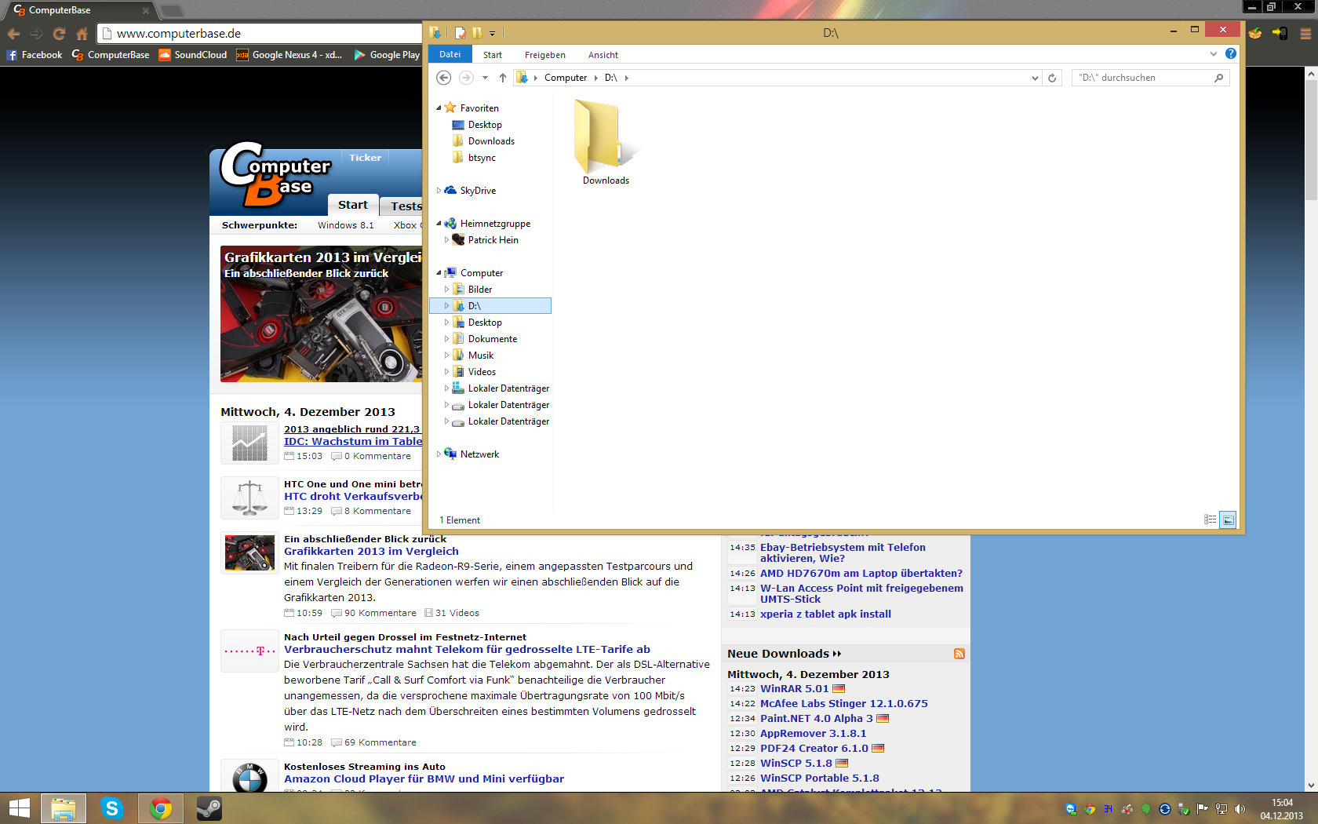The image size is (1318, 824).
Task: Open Skype from the taskbar
Action: tap(112, 808)
